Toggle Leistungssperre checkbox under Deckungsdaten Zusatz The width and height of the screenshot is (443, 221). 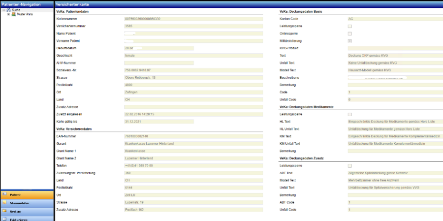tap(350, 165)
